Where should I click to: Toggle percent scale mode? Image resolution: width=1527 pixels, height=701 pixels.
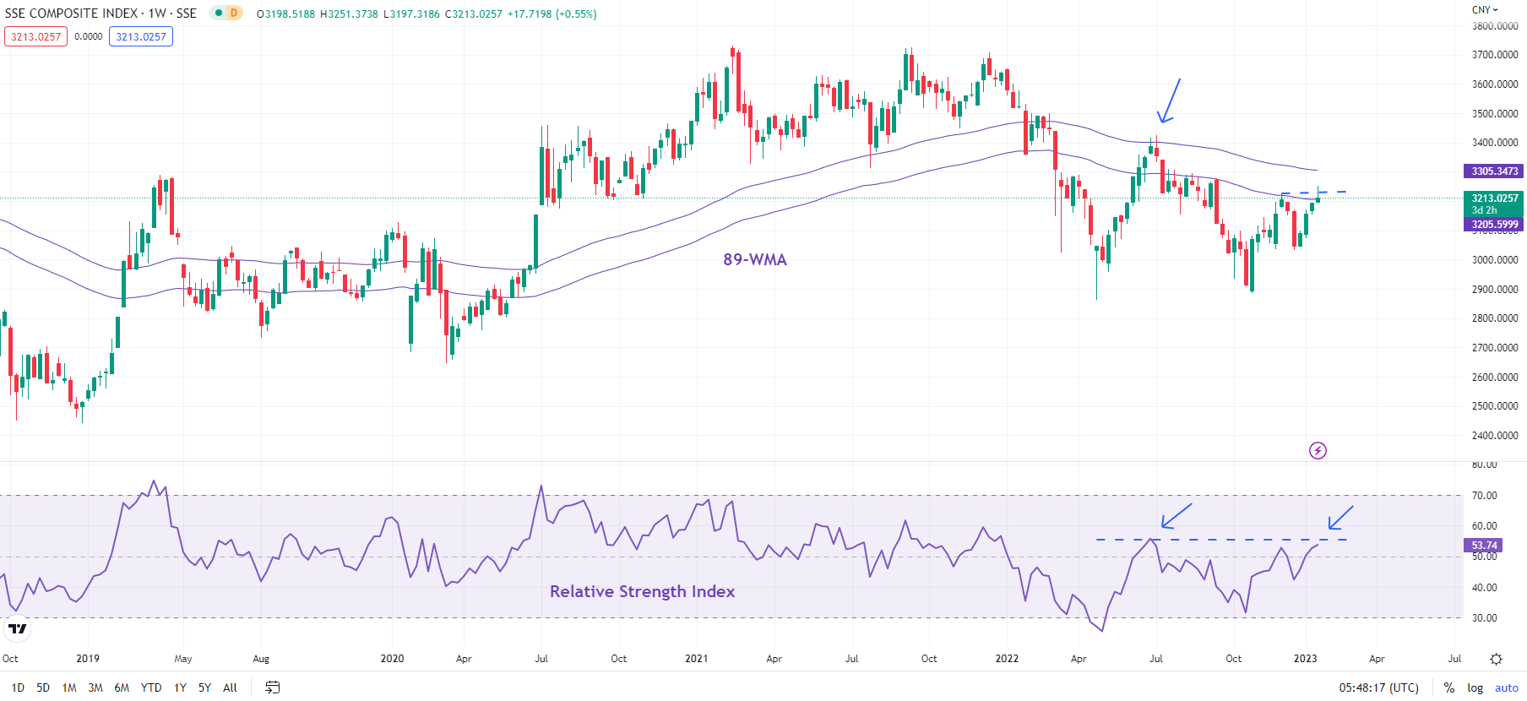pyautogui.click(x=1449, y=687)
